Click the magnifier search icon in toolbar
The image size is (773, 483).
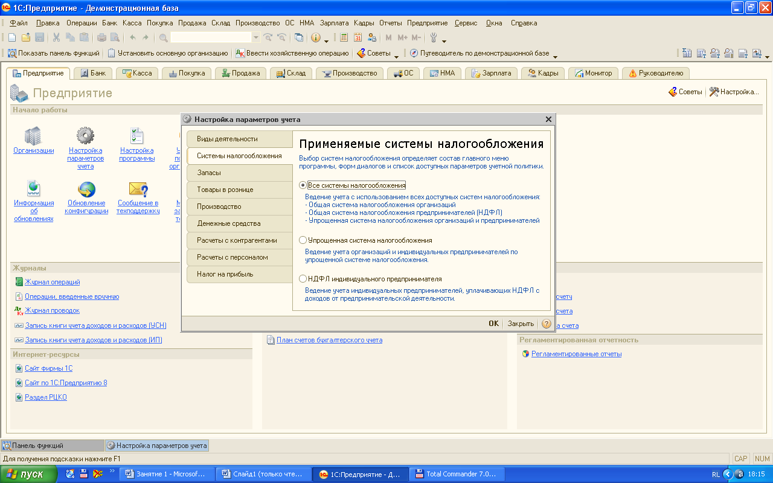pyautogui.click(x=163, y=37)
